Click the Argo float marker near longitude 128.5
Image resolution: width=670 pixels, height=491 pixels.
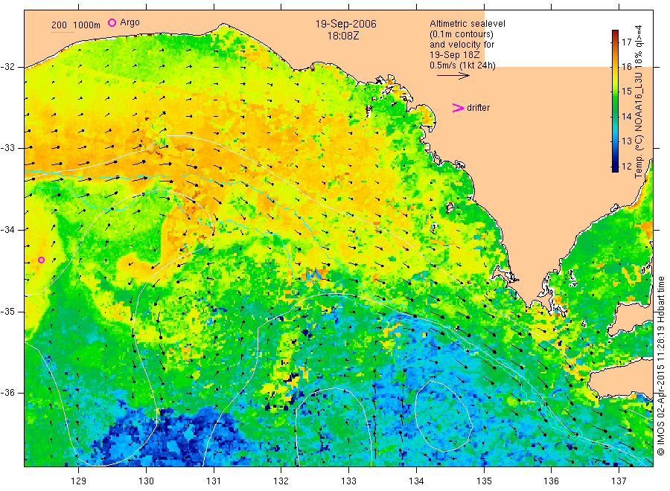41,260
